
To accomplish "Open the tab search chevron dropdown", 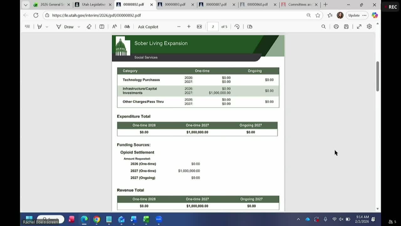I will pyautogui.click(x=26, y=5).
